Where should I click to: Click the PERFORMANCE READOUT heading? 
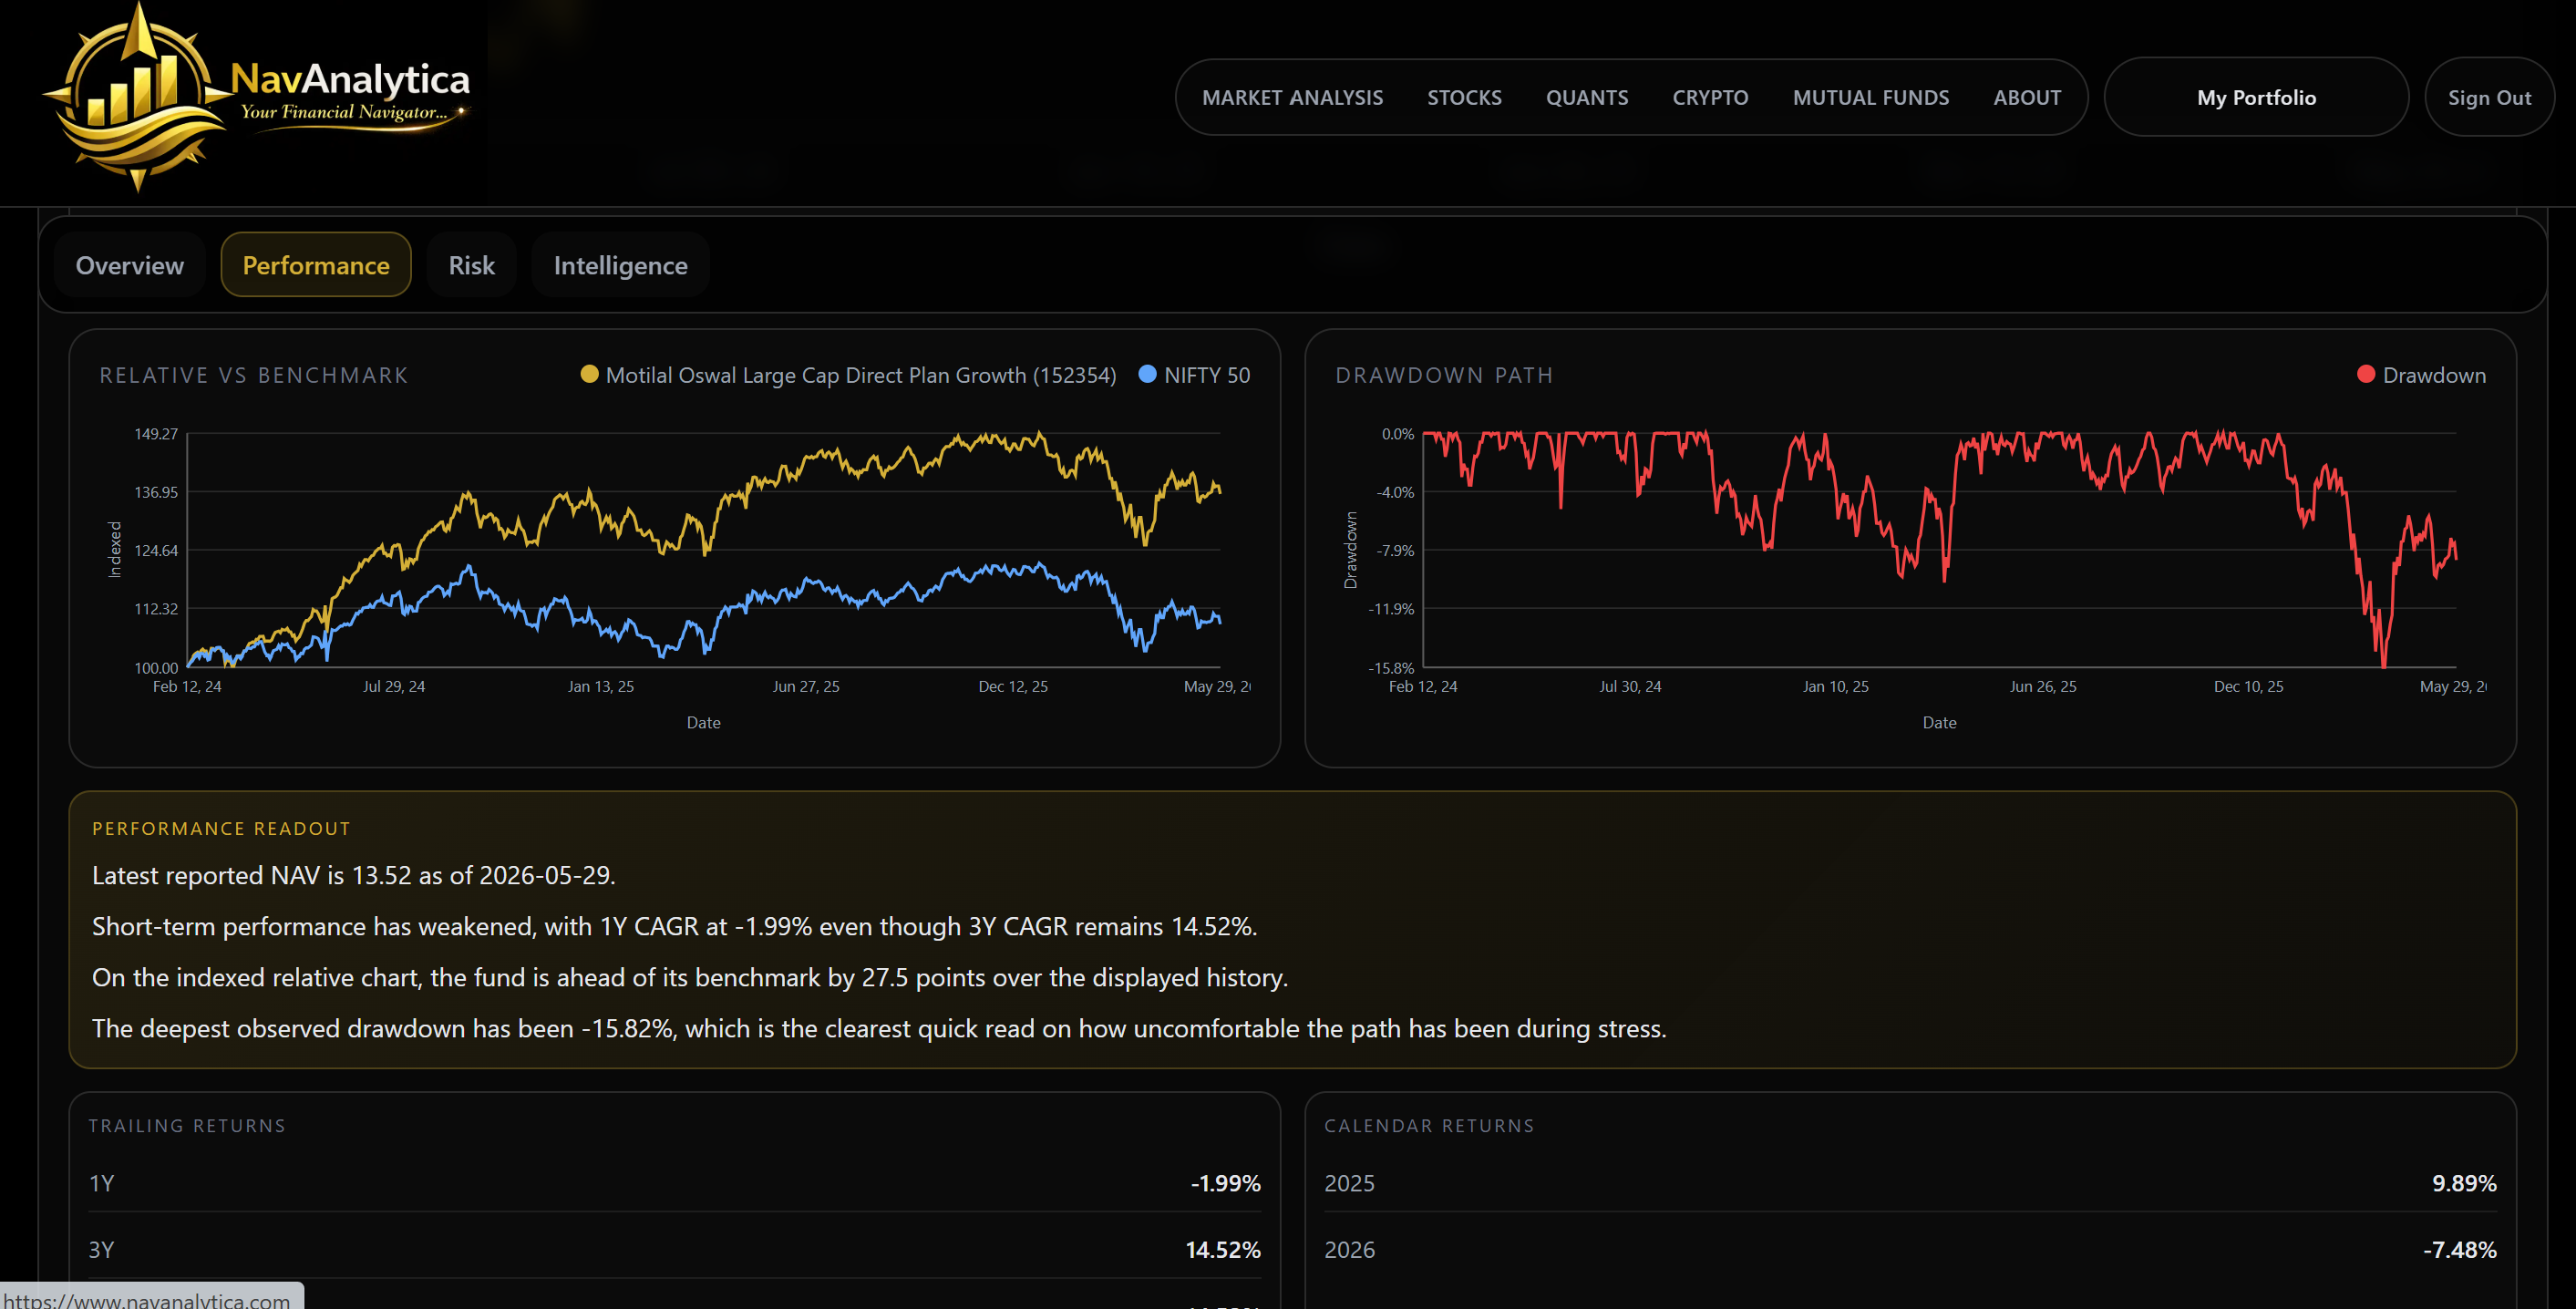[221, 828]
